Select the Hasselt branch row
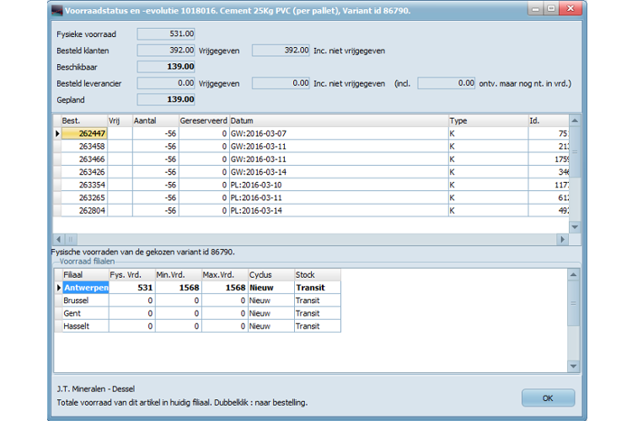Image resolution: width=632 pixels, height=421 pixels. point(198,327)
